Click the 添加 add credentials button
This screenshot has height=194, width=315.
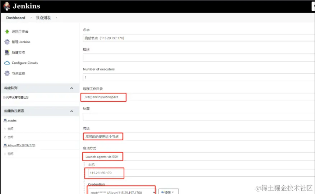point(168,191)
